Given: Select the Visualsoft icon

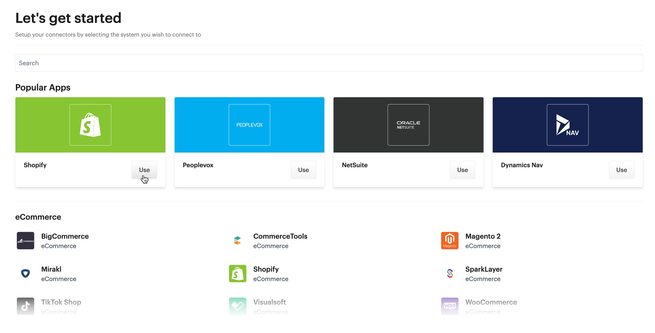Looking at the screenshot, I should [237, 306].
